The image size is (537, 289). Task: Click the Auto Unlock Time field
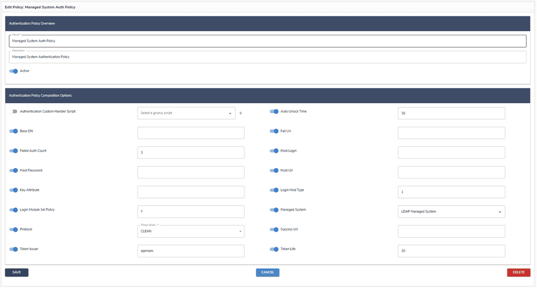tap(451, 113)
